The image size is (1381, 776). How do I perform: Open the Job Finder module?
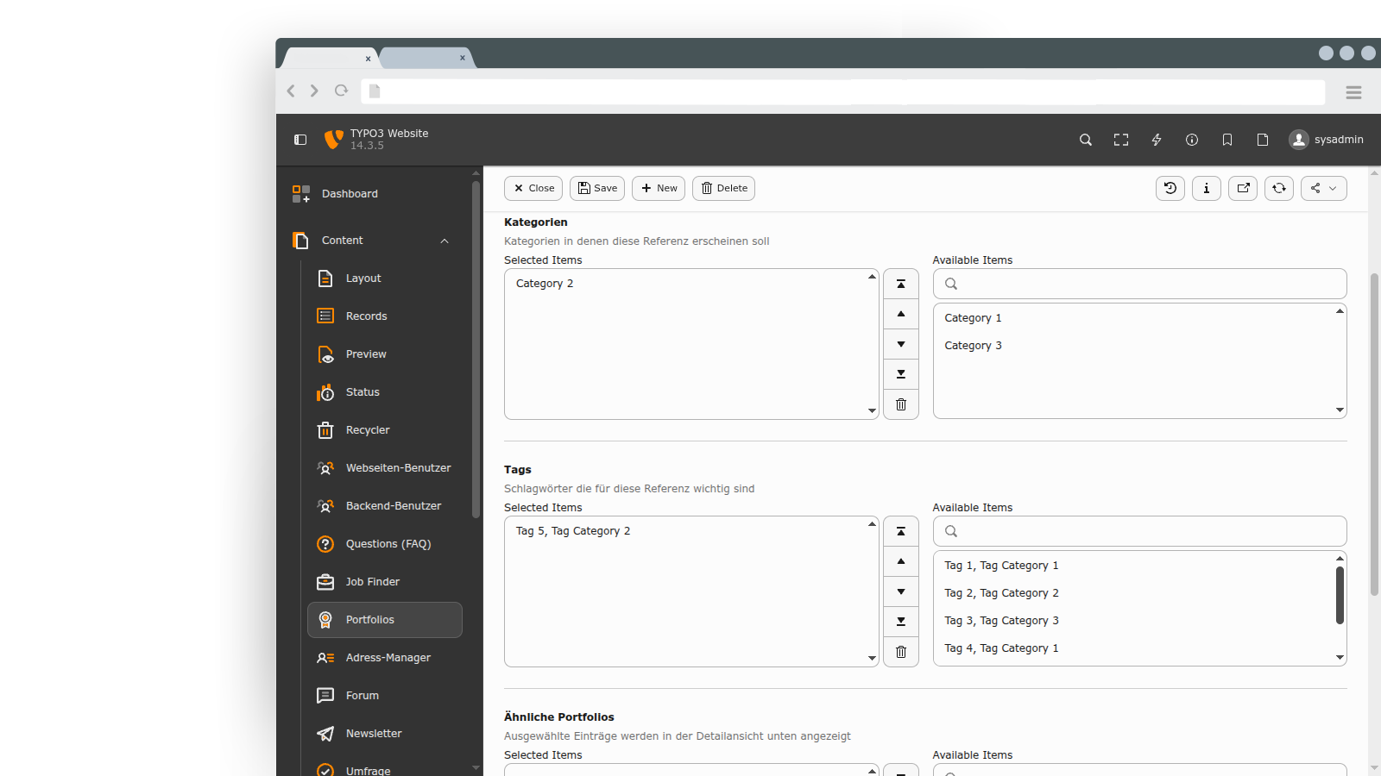pyautogui.click(x=385, y=582)
